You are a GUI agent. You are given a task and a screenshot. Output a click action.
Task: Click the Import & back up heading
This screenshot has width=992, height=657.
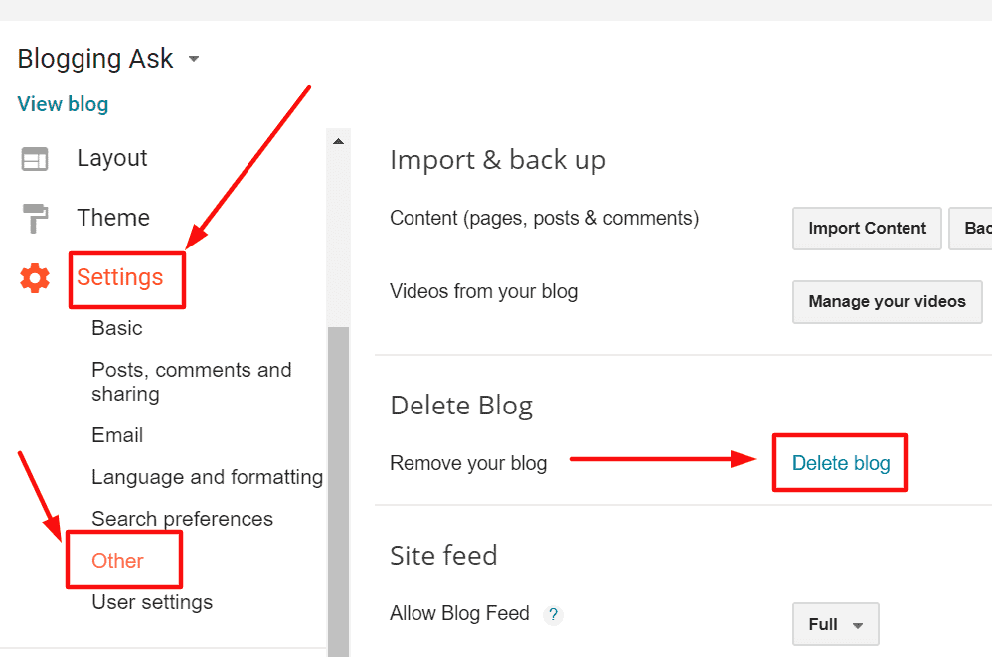[498, 160]
